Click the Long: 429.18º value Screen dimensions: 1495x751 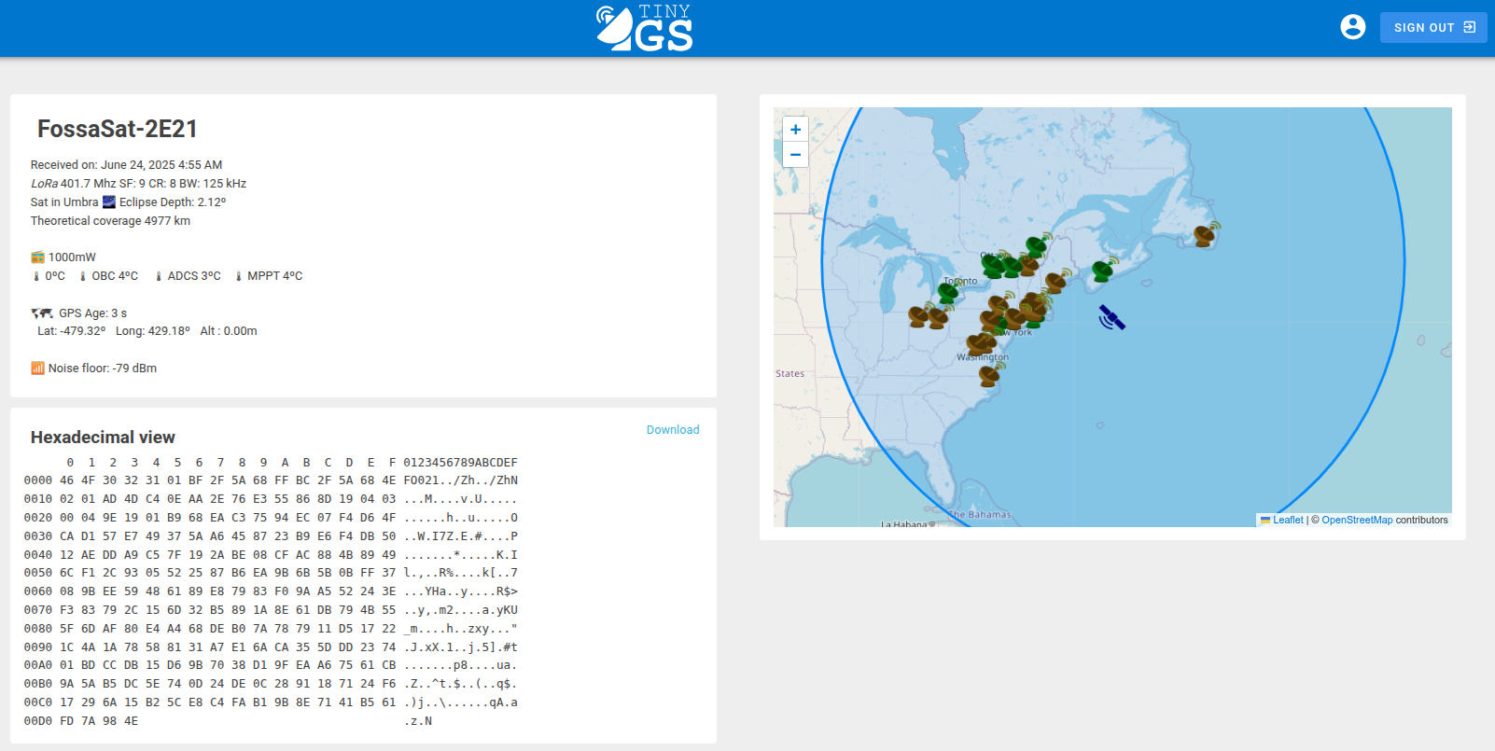click(x=153, y=331)
